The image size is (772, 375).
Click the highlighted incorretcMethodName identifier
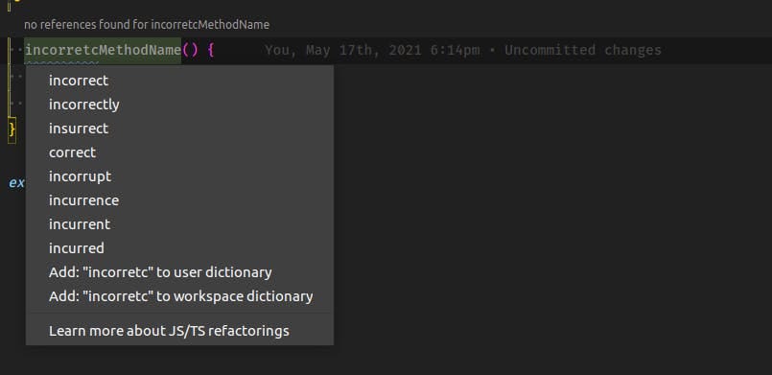pyautogui.click(x=103, y=50)
